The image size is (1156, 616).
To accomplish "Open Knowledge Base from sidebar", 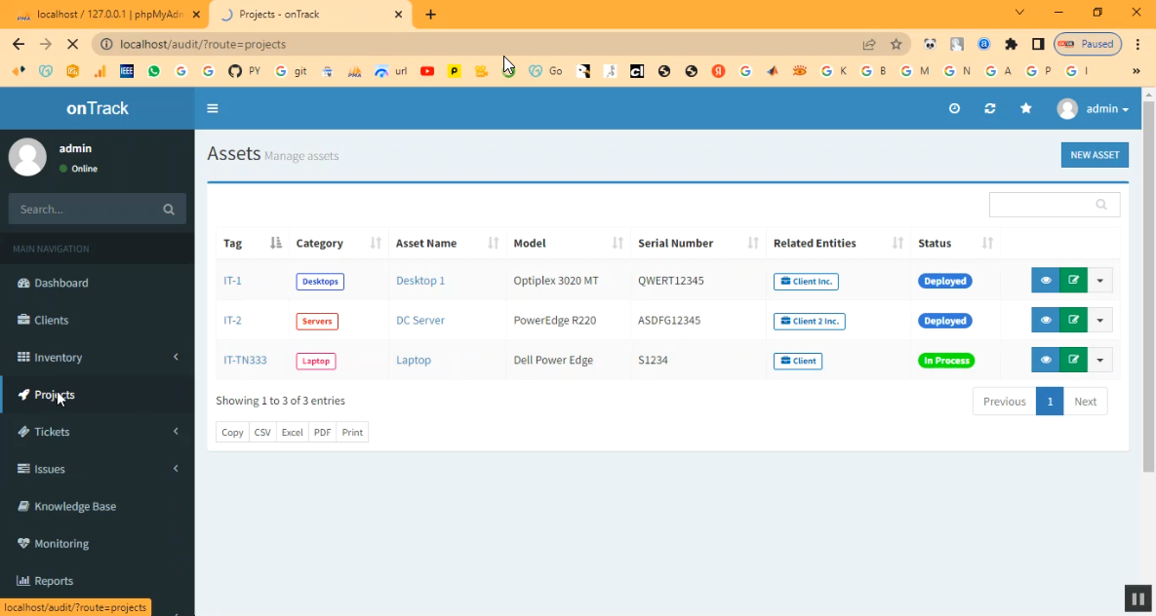I will 75,506.
